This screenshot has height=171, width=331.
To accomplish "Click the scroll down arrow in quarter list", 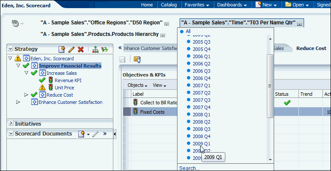I will 270,160.
